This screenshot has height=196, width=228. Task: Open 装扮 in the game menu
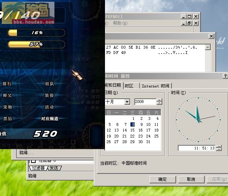pyautogui.click(x=49, y=96)
